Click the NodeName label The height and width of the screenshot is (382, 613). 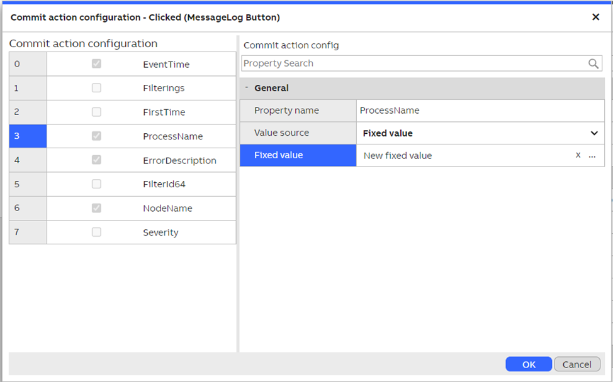coord(167,209)
